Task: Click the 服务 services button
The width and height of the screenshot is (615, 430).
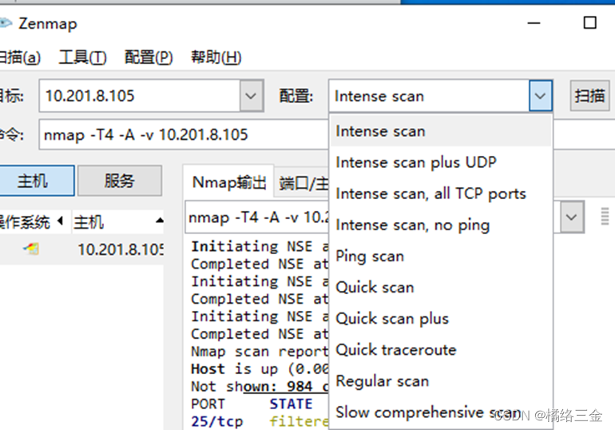Action: (120, 181)
